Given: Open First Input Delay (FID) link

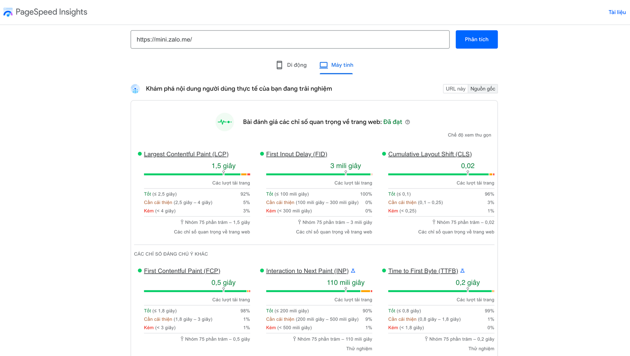Looking at the screenshot, I should (x=297, y=154).
